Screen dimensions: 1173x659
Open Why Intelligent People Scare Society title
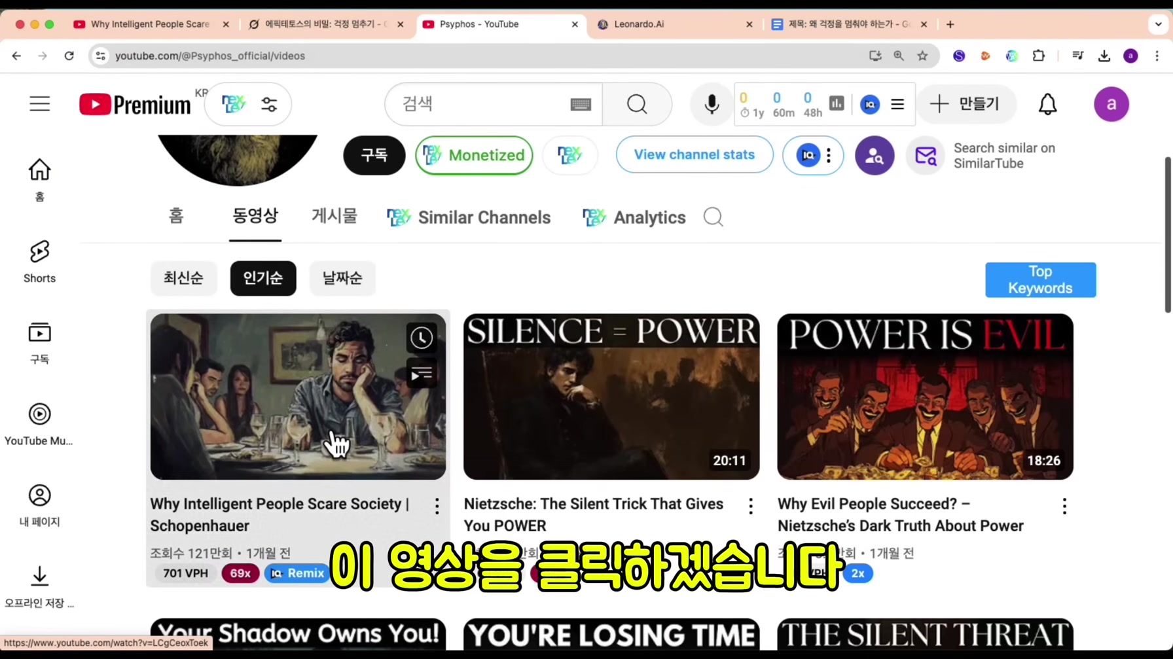point(280,515)
